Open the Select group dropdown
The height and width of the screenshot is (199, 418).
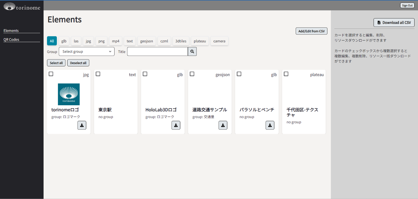[87, 52]
